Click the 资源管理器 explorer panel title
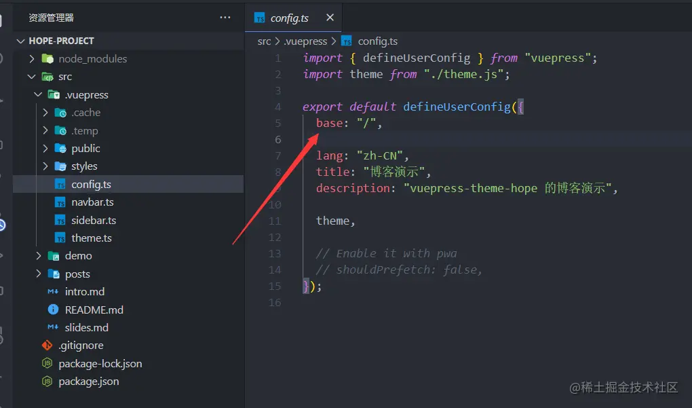692x408 pixels. tap(51, 18)
